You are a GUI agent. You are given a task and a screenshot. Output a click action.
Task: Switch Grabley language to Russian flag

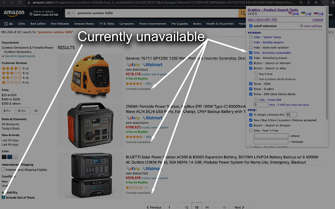click(318, 14)
